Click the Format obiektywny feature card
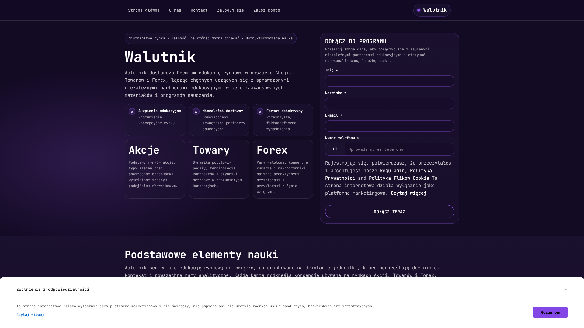 tap(283, 120)
